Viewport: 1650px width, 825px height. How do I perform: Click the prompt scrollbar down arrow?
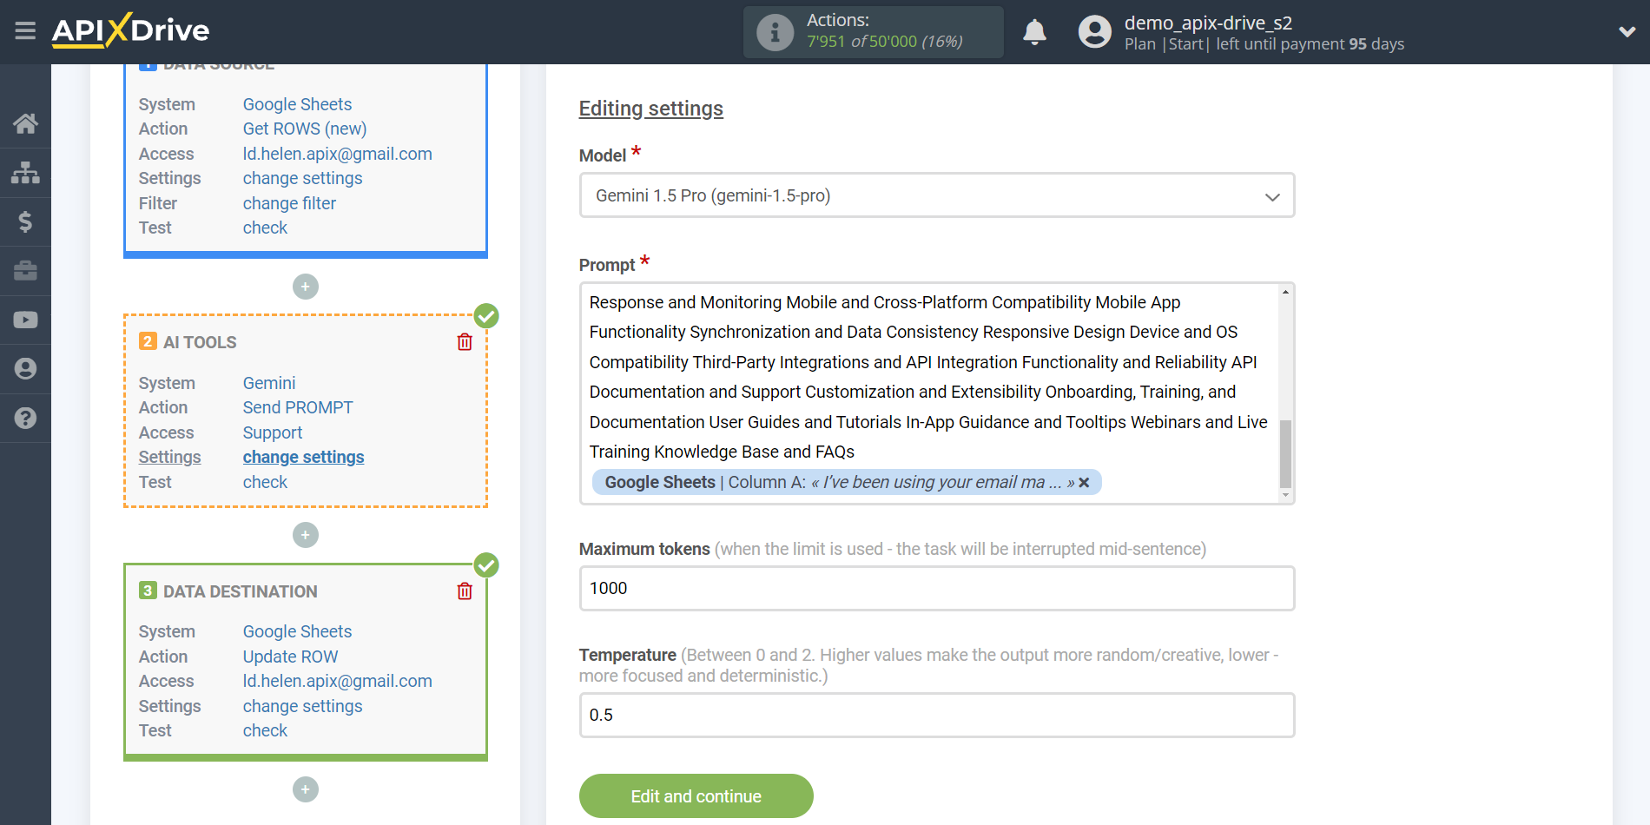[1285, 495]
